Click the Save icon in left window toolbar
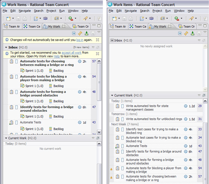The image size is (209, 184). [18, 18]
